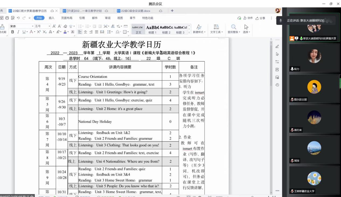Click the print icon in quick toolbar

7,18
